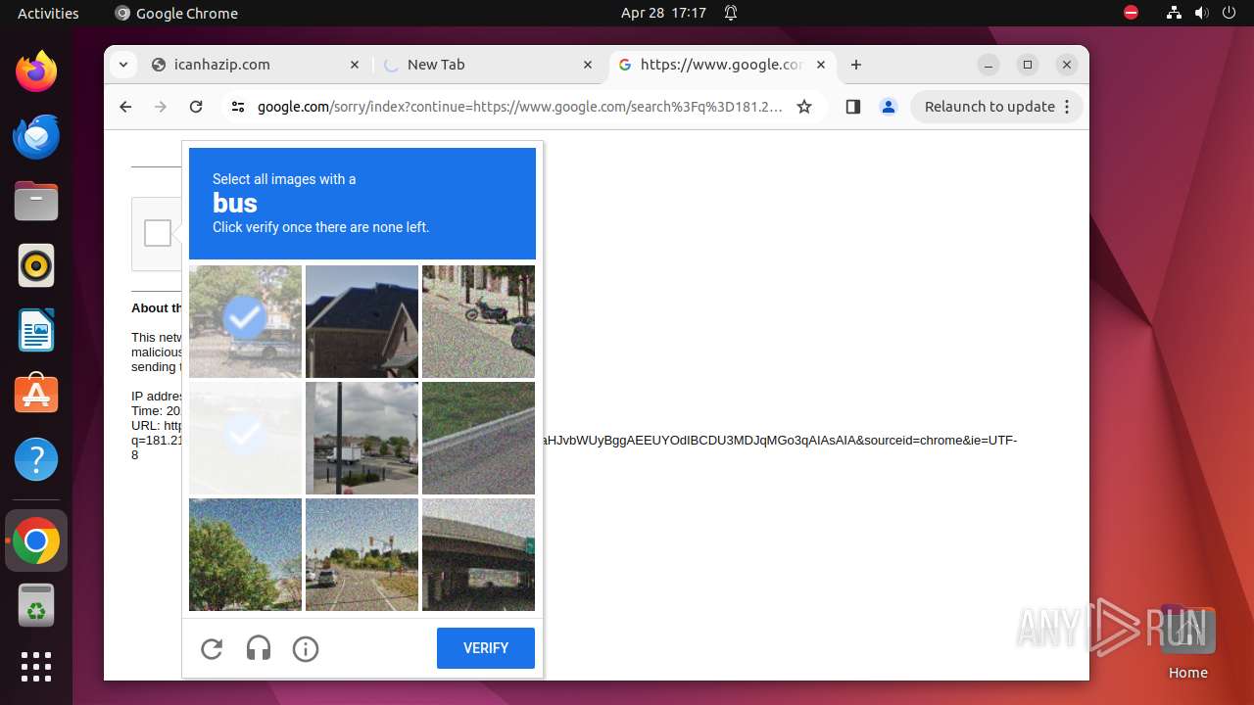The height and width of the screenshot is (705, 1254).
Task: Launch Firefox from the dock
Action: tap(36, 71)
